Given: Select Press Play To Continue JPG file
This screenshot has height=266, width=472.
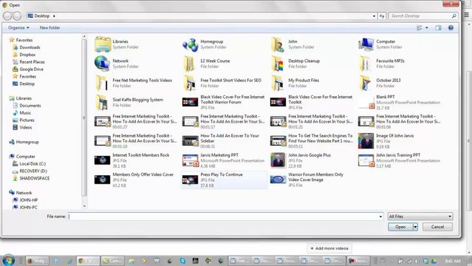Looking at the screenshot, I should 224,180.
